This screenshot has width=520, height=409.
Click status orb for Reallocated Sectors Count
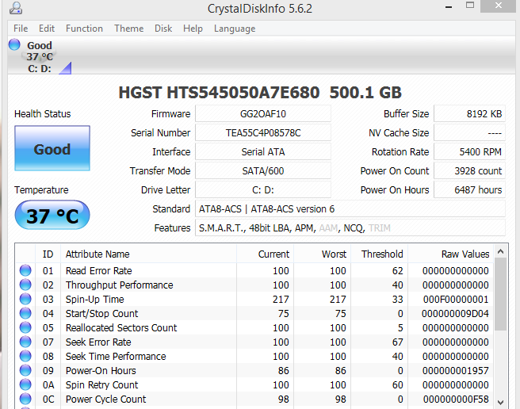pos(25,327)
